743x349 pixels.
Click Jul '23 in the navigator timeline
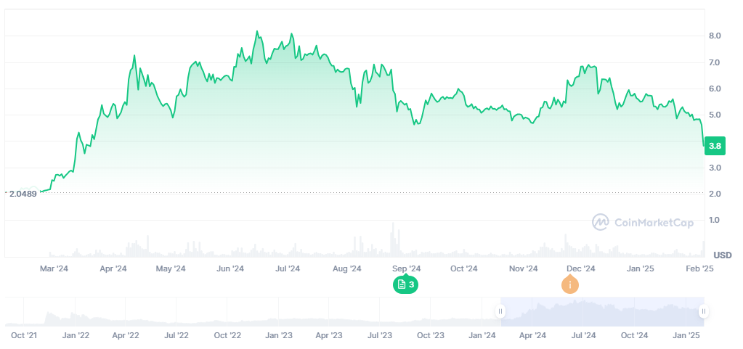coord(380,335)
